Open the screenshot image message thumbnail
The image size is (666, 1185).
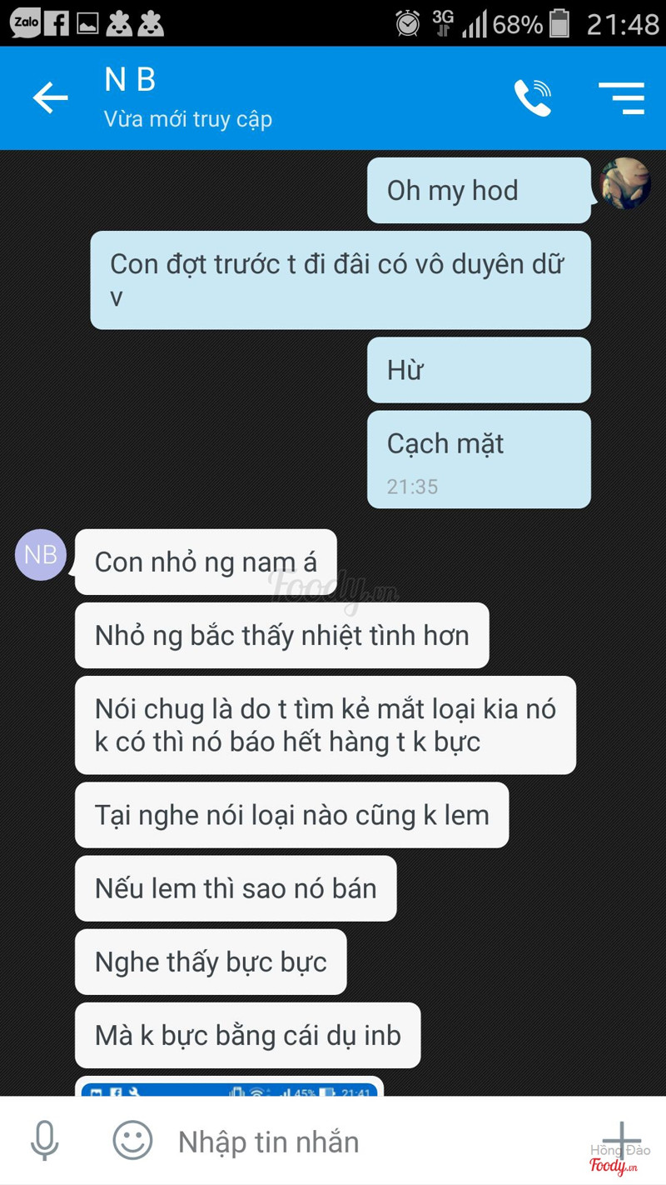(229, 1087)
